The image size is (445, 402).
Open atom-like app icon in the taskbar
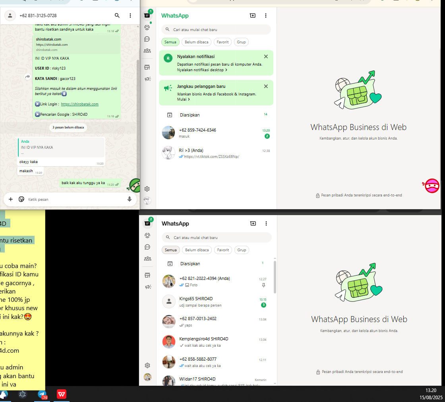point(22,394)
